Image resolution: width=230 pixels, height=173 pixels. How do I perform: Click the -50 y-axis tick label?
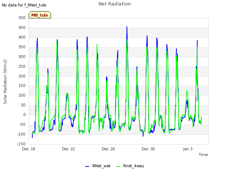click(x=22, y=124)
